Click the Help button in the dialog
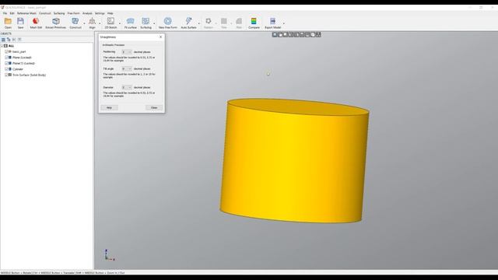Screen dimensions: 498x280 [x=109, y=107]
